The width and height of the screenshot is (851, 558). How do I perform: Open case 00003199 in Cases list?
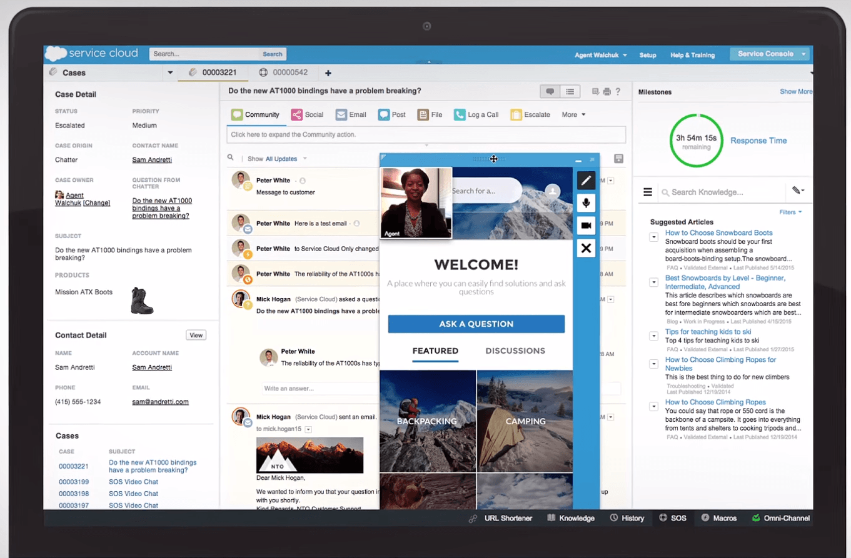74,482
